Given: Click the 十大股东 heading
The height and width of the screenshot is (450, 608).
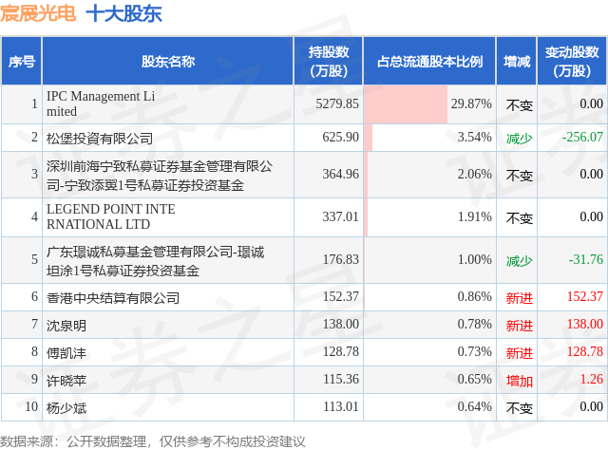Looking at the screenshot, I should point(123,13).
